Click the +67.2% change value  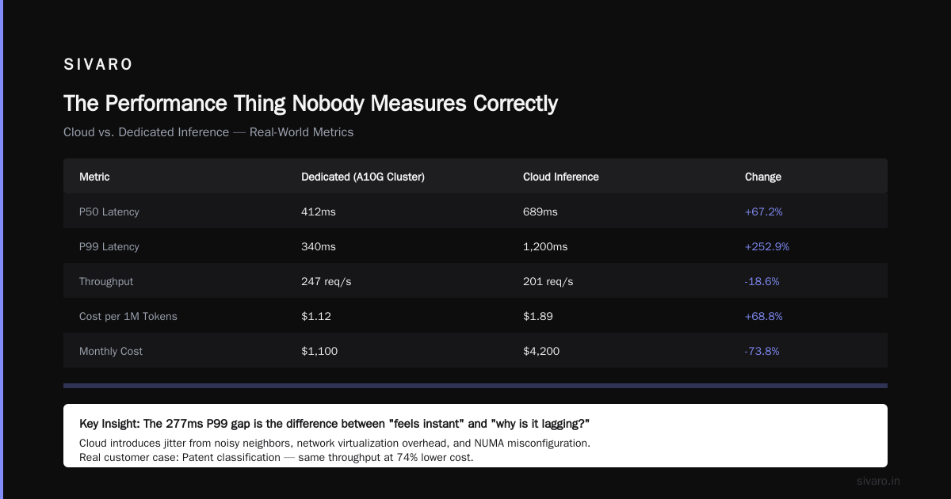764,211
